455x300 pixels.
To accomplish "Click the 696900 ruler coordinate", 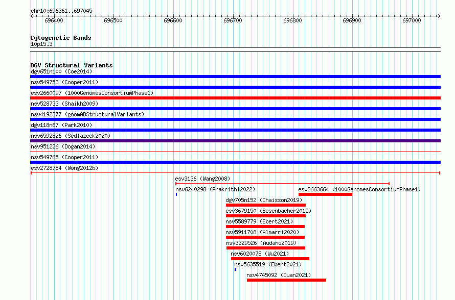I will pos(352,20).
